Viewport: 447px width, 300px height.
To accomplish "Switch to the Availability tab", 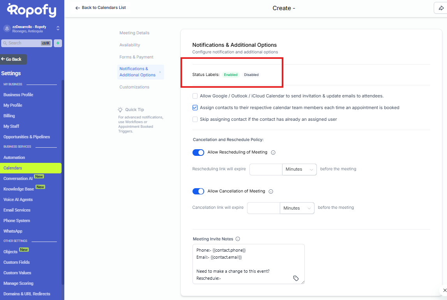I will (x=130, y=45).
